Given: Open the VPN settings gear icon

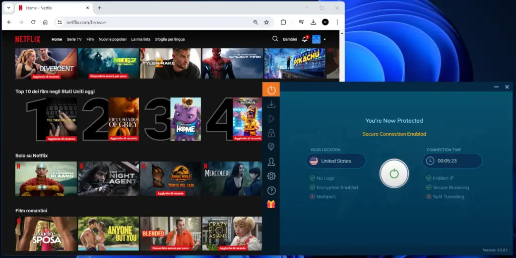Looking at the screenshot, I should 271,176.
